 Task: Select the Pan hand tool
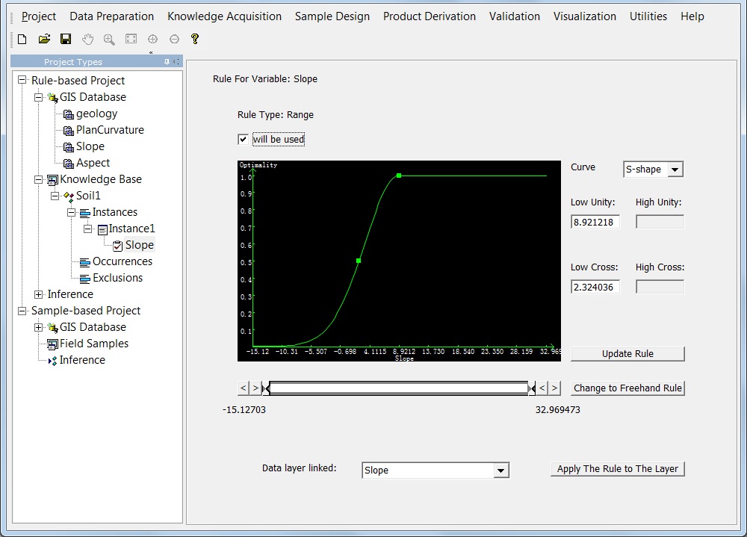click(87, 39)
